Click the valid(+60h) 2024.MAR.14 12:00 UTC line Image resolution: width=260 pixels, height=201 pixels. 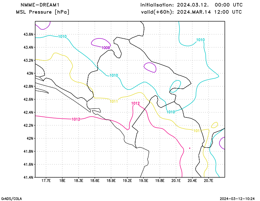pyautogui.click(x=191, y=12)
